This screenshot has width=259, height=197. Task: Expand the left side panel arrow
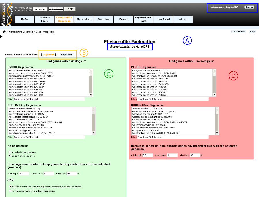[1, 37]
